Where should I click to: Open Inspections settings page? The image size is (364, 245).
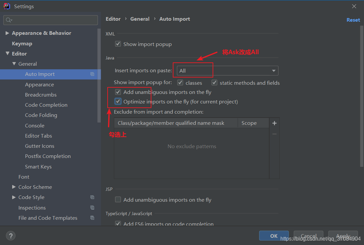(32, 208)
